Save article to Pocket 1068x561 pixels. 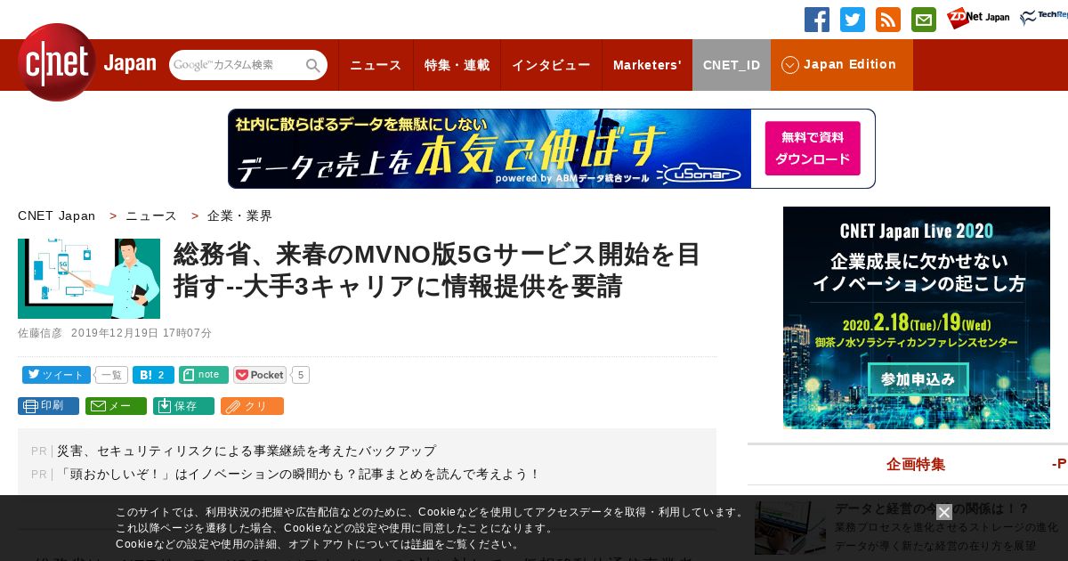coord(260,375)
